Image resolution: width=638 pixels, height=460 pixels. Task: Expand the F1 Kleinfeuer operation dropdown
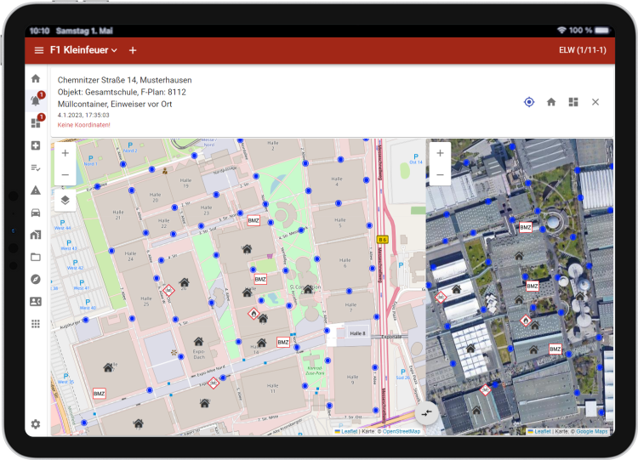pyautogui.click(x=83, y=50)
